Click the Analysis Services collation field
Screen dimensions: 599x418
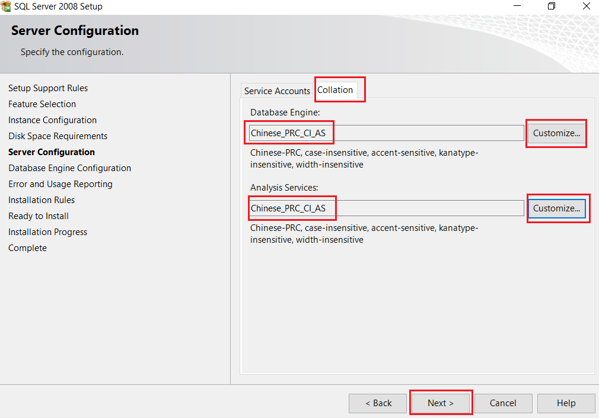[386, 208]
